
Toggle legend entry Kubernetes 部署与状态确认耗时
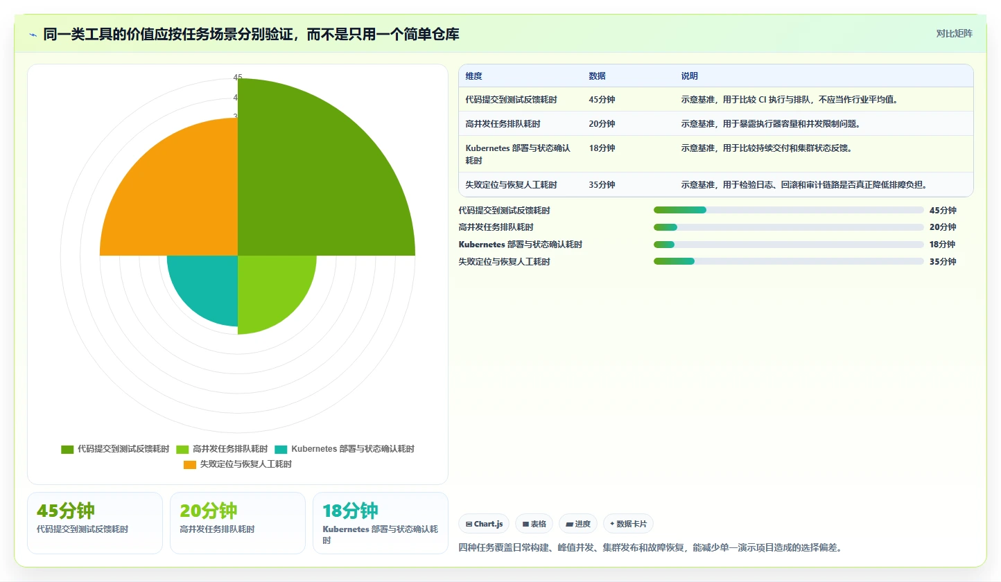point(345,449)
